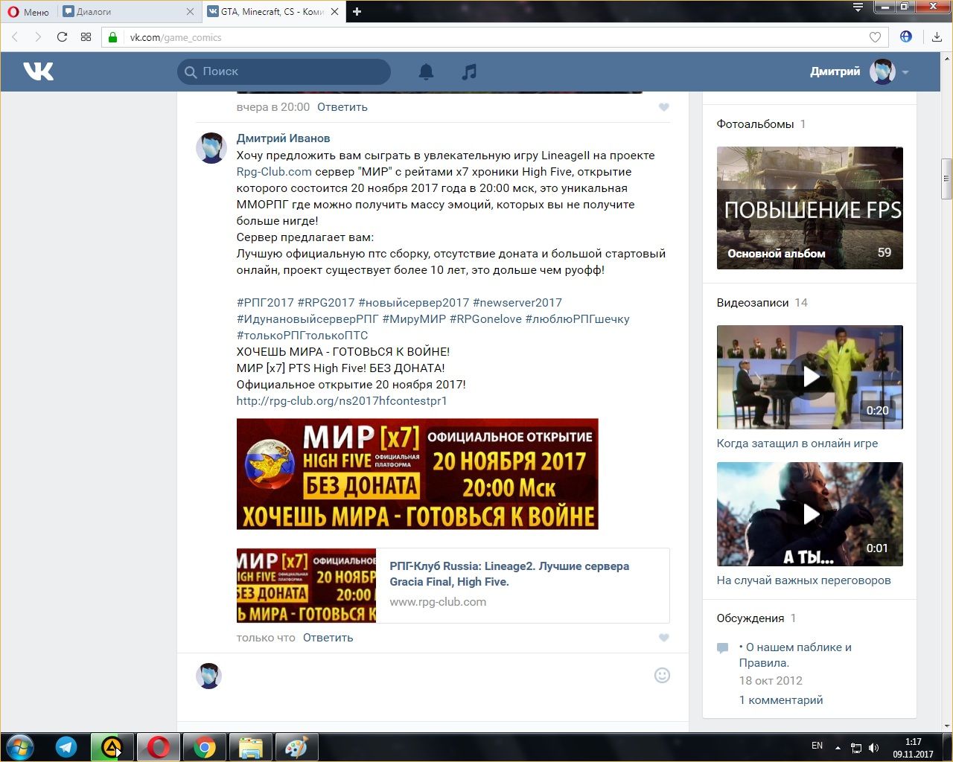Open the rpg-club.org/ns2017hfcontestpr1 link

pos(342,401)
